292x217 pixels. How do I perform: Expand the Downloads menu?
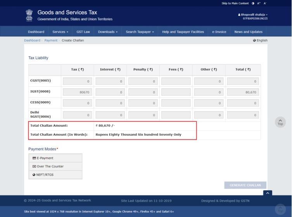coord(108,32)
